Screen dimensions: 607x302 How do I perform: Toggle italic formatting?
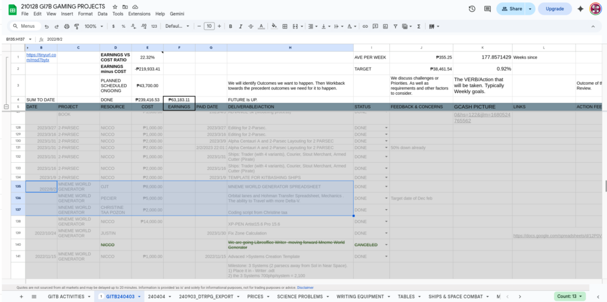240,27
